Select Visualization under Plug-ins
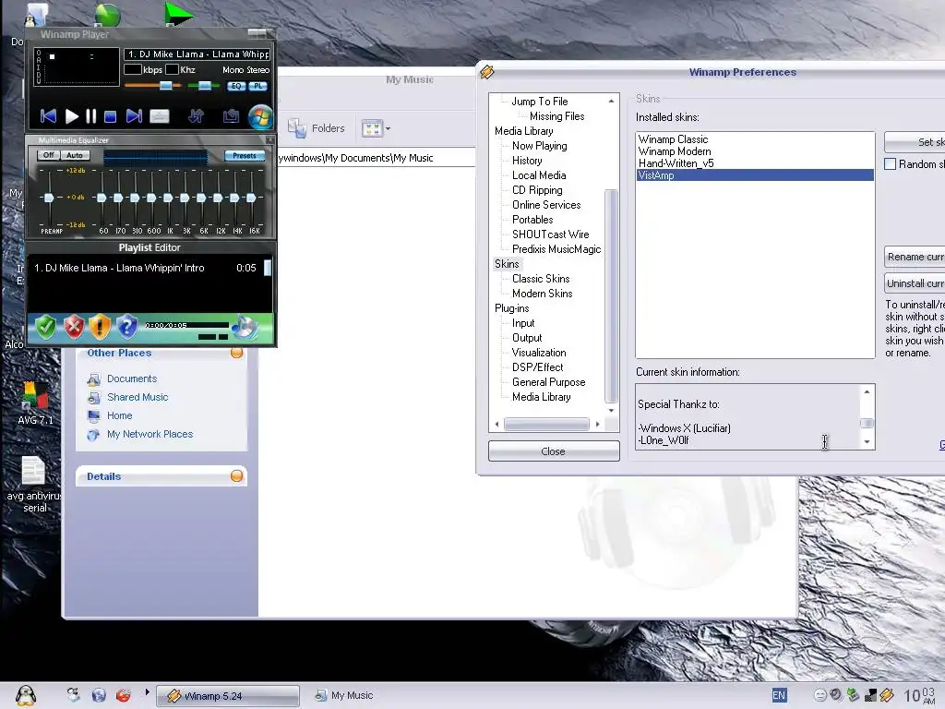This screenshot has height=709, width=945. click(539, 353)
